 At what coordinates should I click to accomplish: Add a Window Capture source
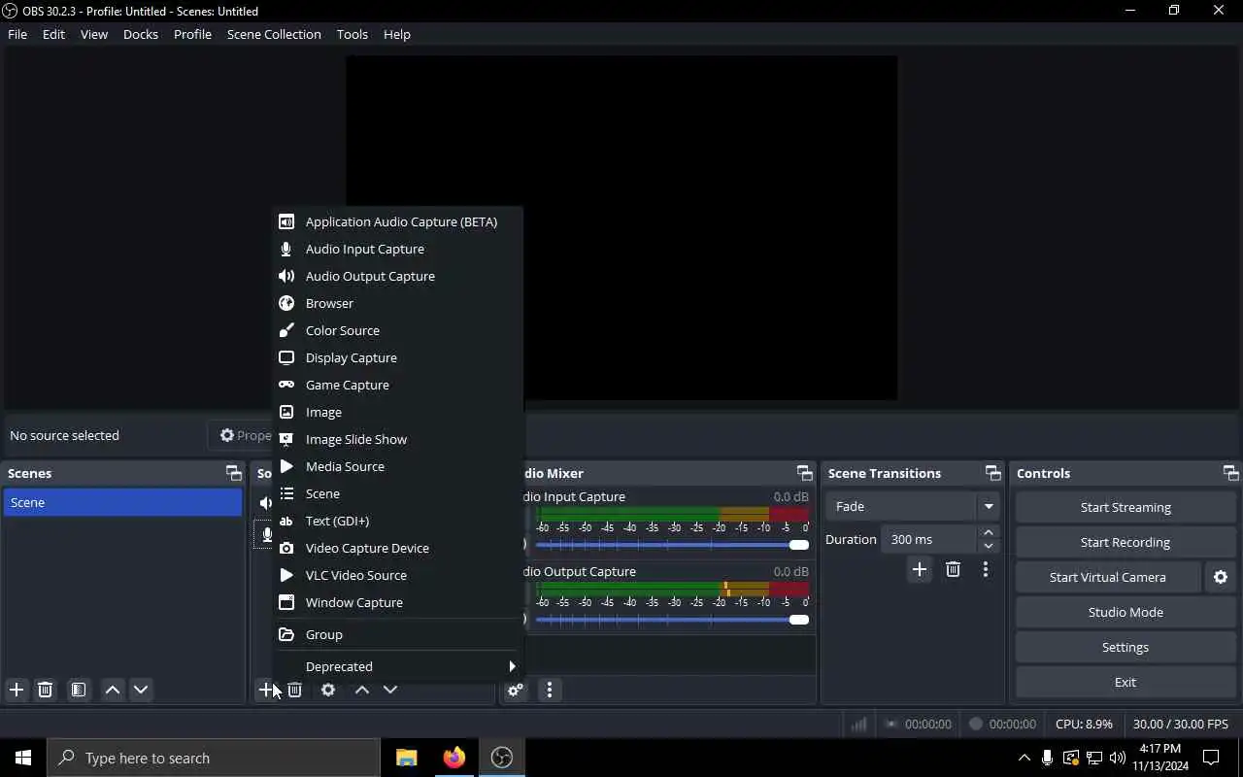397,602
